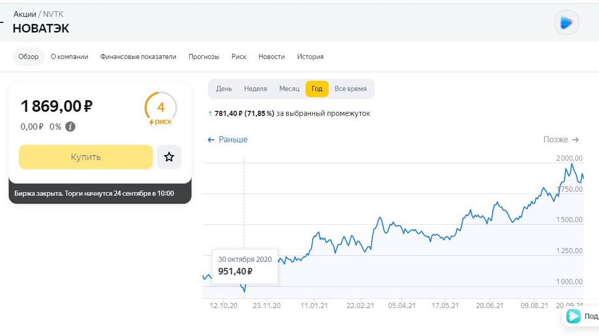Click the 2 000,00 price axis label
This screenshot has height=336, width=599.
[x=569, y=158]
